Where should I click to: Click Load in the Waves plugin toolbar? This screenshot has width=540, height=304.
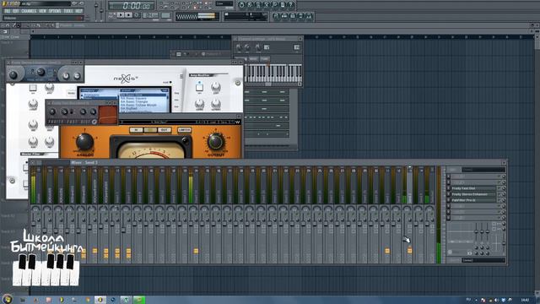click(213, 122)
